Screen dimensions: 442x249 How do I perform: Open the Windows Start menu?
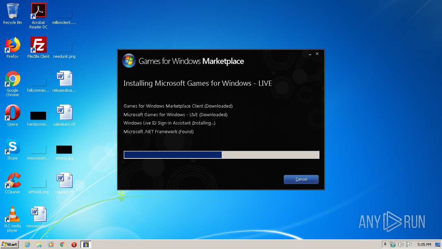9,245
